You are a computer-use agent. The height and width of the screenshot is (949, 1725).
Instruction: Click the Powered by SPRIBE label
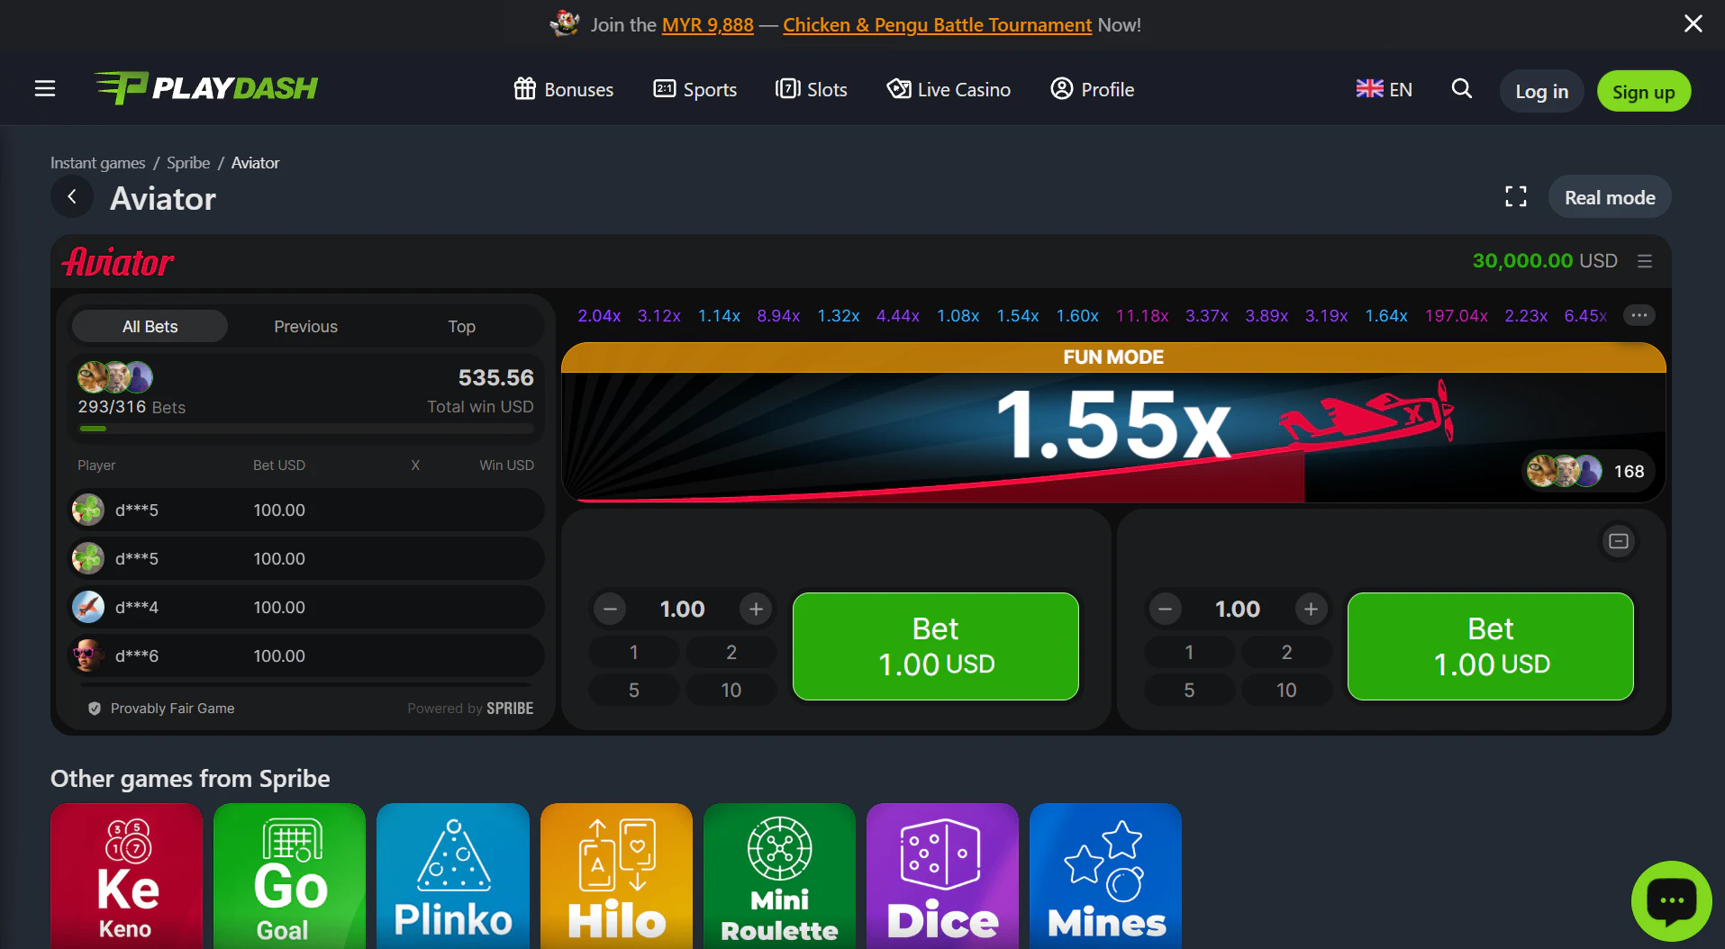coord(470,709)
